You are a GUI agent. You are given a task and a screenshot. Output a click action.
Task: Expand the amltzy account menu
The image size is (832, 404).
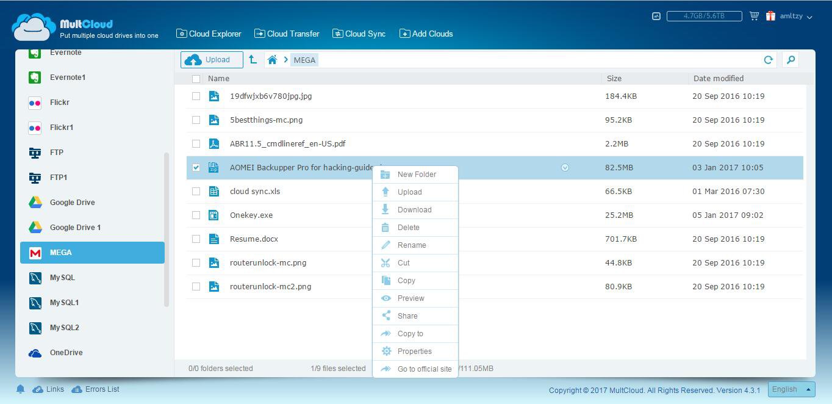[x=795, y=16]
